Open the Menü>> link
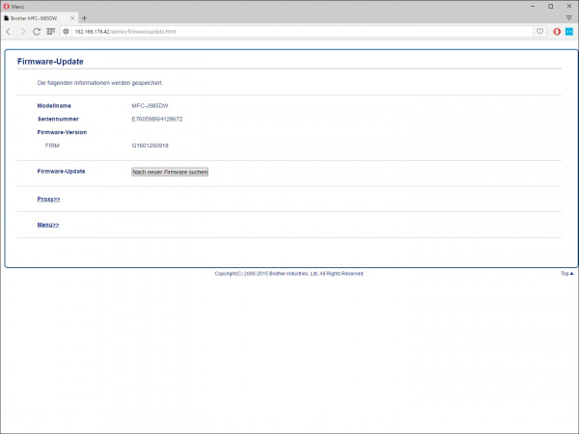This screenshot has width=579, height=434. [x=48, y=225]
